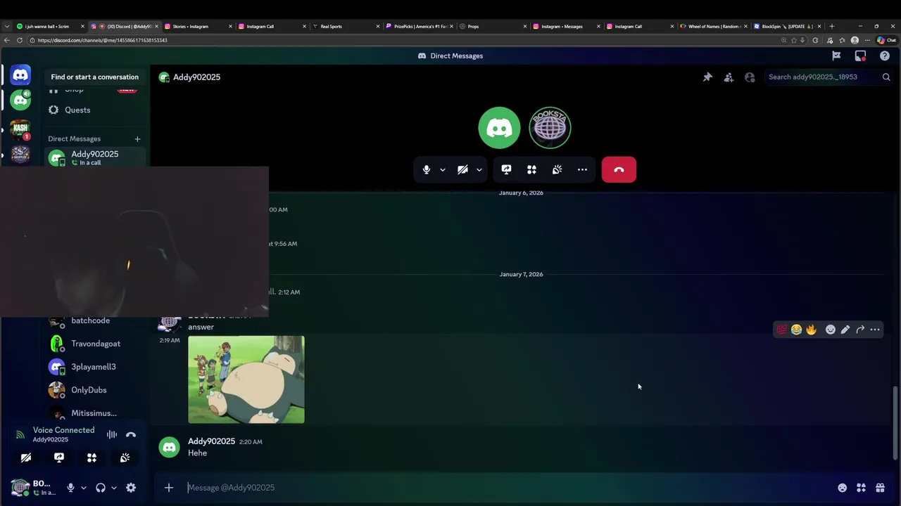Open activities launcher in call controls
Image resolution: width=901 pixels, height=506 pixels.
[x=531, y=169]
